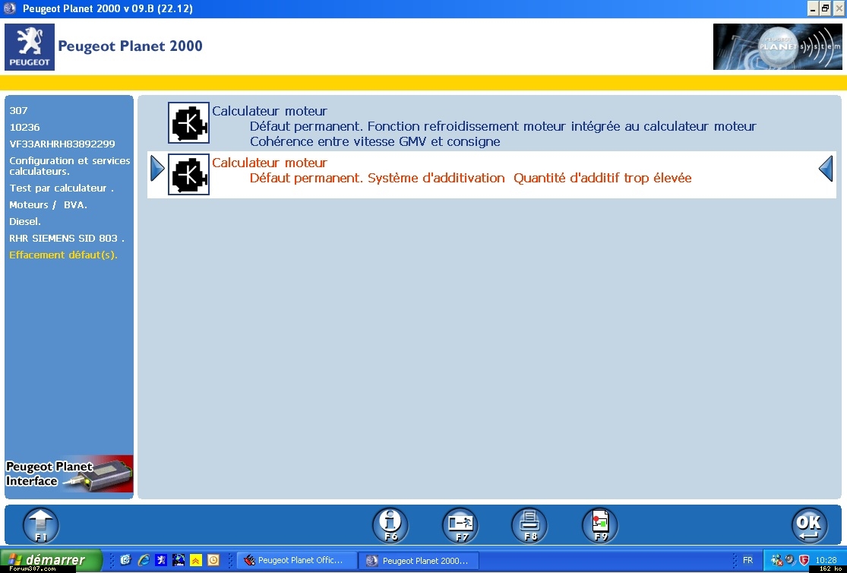This screenshot has height=573, width=847.
Task: Open 'Peugeot Planet Offic...' taskbar window
Action: click(298, 561)
